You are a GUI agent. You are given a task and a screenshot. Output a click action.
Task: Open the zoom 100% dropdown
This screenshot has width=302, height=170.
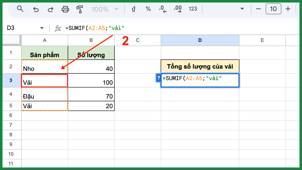pyautogui.click(x=104, y=9)
